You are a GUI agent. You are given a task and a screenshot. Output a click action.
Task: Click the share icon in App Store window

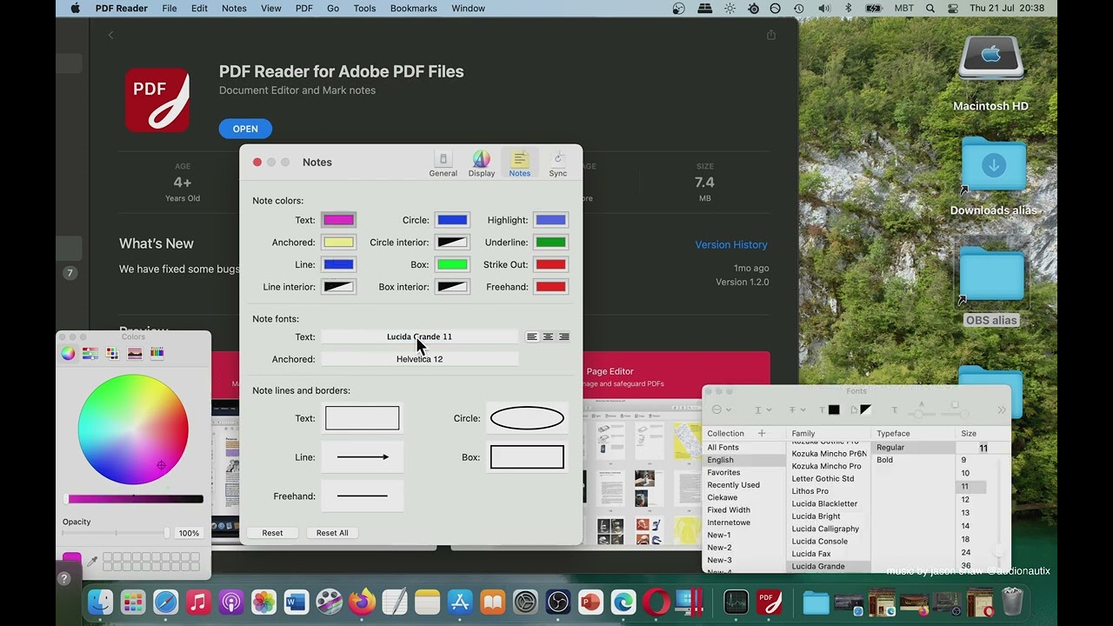(x=770, y=35)
